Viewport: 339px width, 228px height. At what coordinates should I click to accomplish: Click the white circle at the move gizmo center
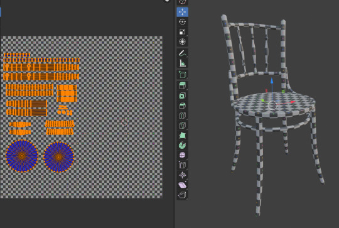click(x=272, y=106)
